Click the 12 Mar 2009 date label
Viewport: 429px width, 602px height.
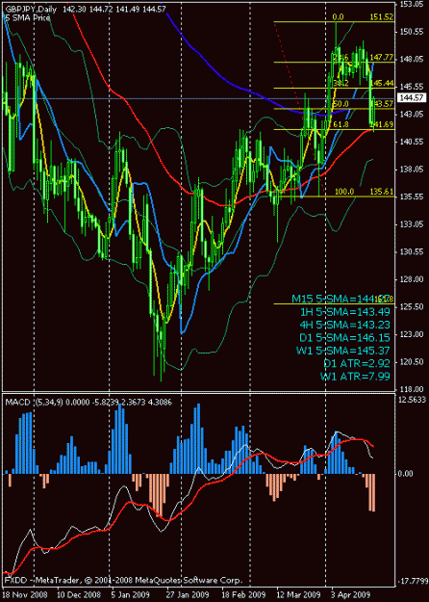click(x=298, y=594)
